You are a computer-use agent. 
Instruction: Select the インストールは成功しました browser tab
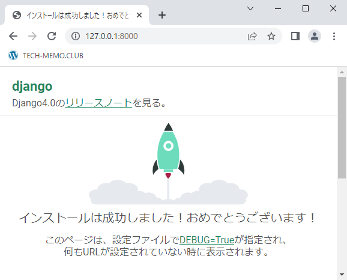[77, 15]
